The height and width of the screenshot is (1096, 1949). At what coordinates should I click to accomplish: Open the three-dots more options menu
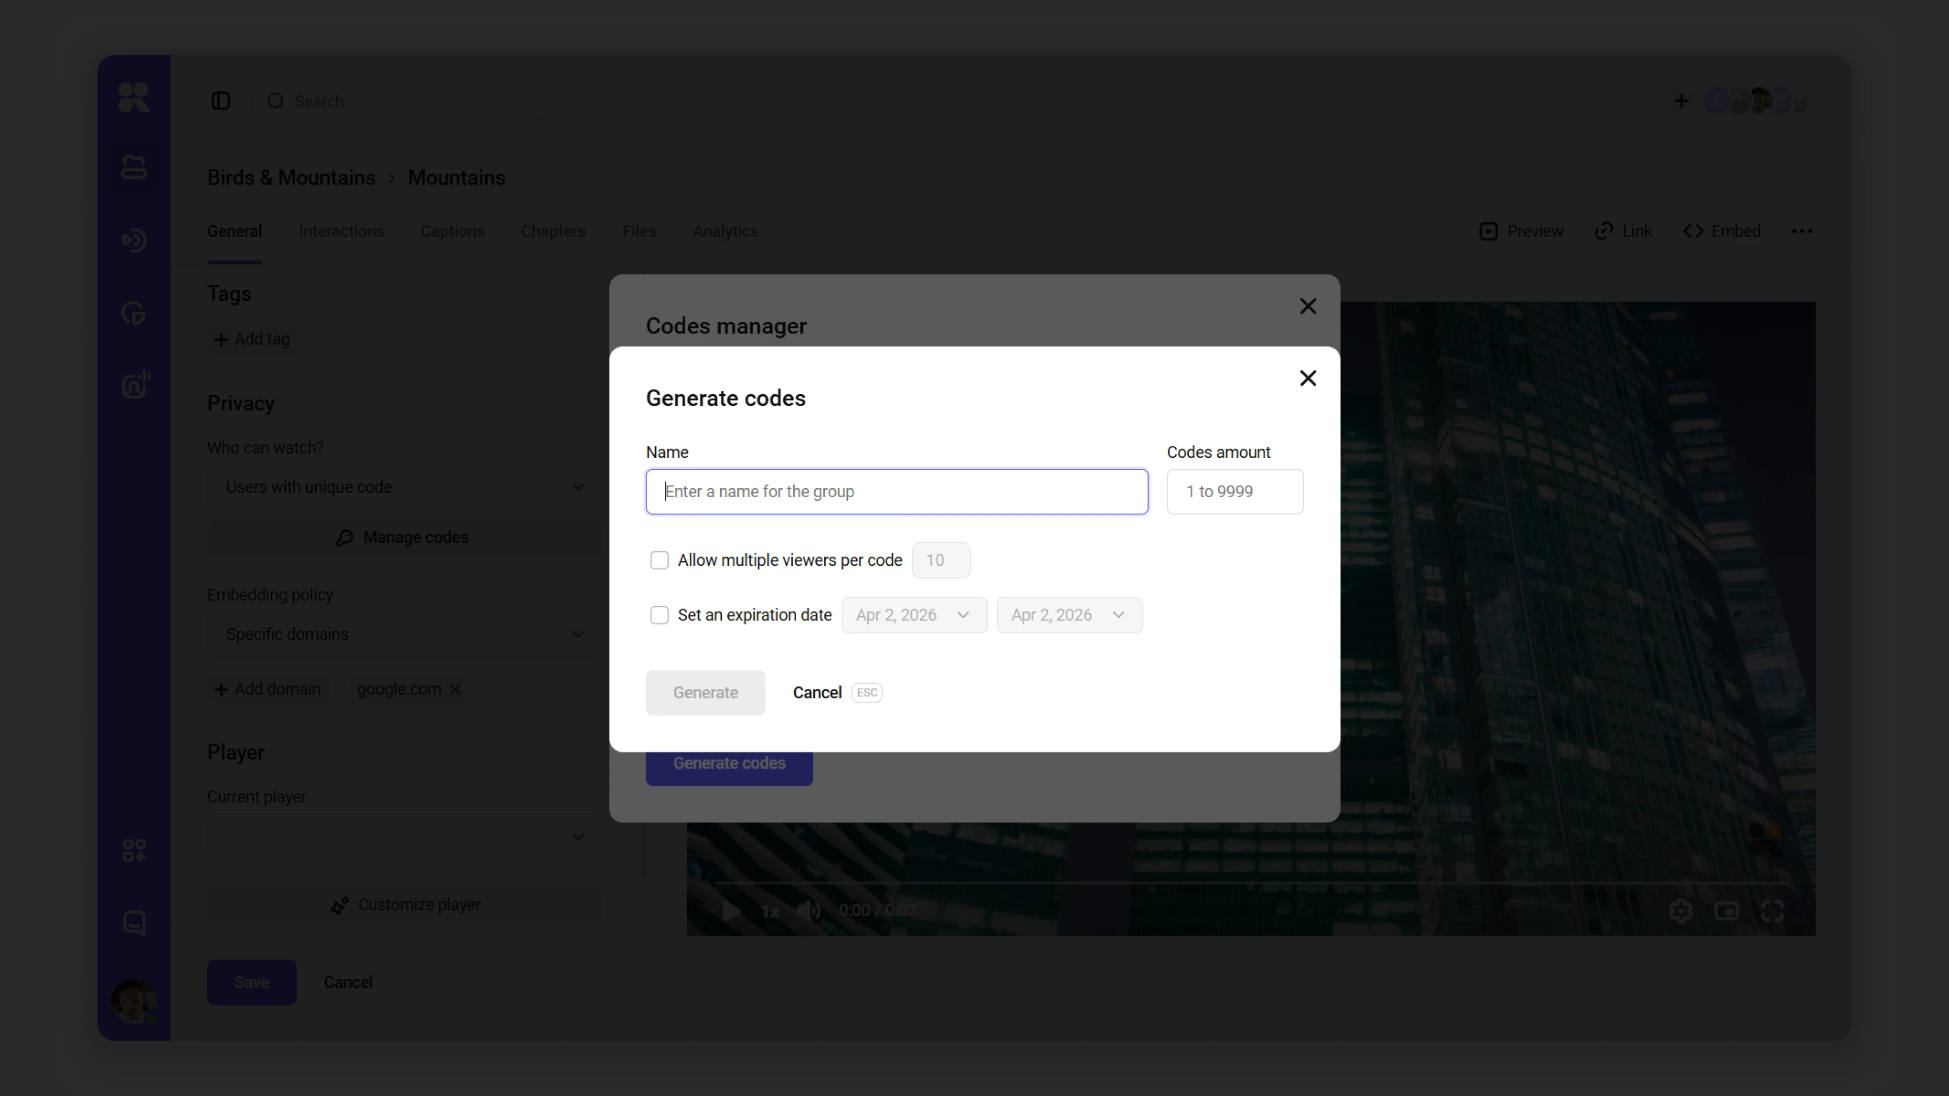click(x=1802, y=231)
